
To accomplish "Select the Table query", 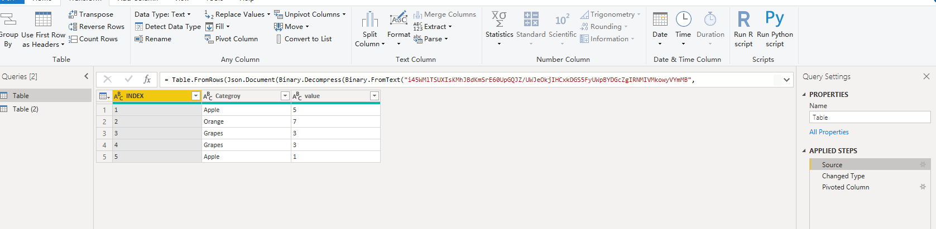I will pos(46,96).
